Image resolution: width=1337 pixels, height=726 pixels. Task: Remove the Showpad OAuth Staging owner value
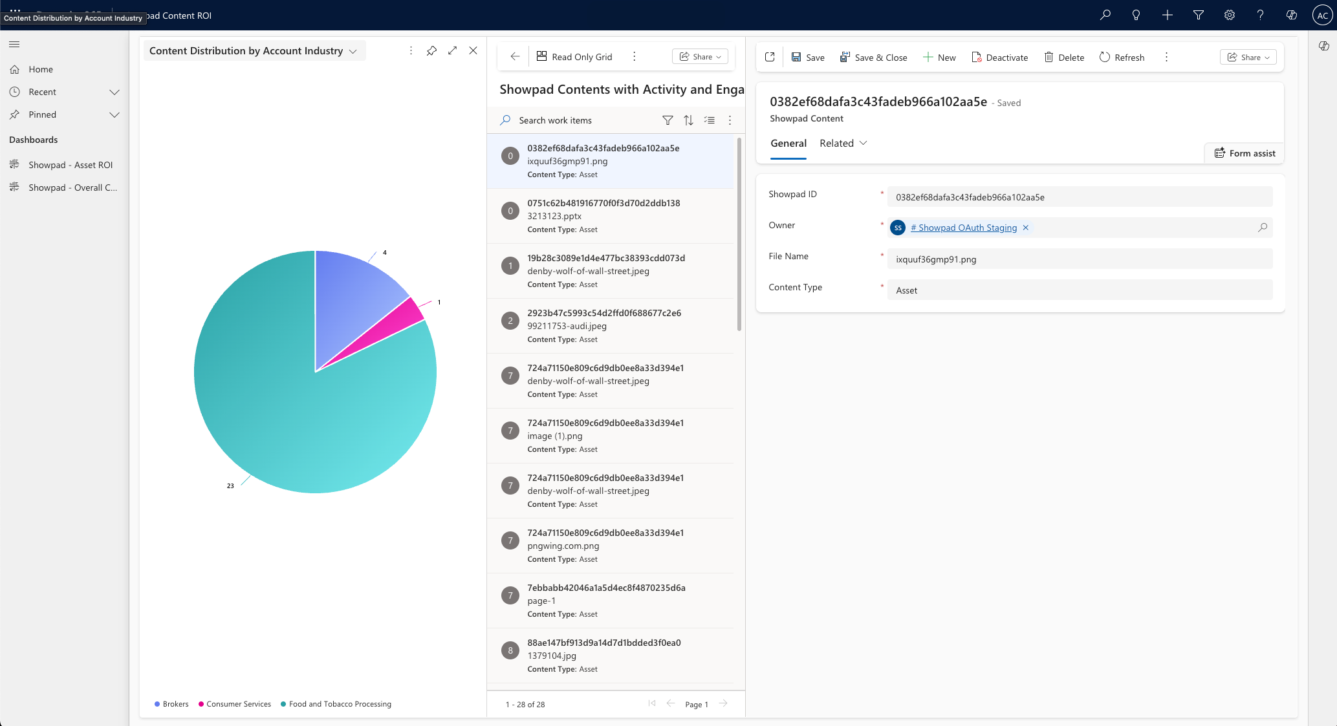(1026, 228)
